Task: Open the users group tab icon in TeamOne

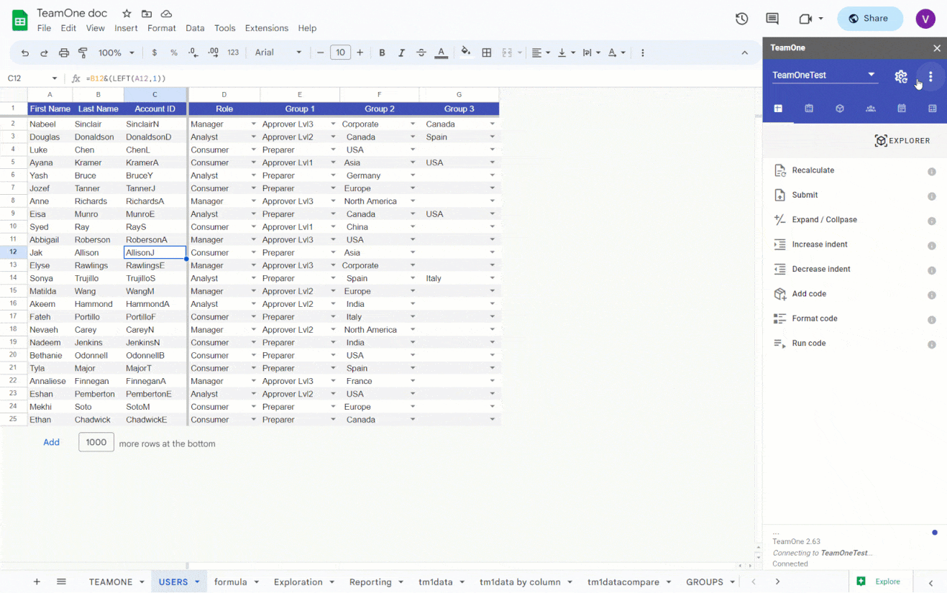Action: (x=871, y=109)
